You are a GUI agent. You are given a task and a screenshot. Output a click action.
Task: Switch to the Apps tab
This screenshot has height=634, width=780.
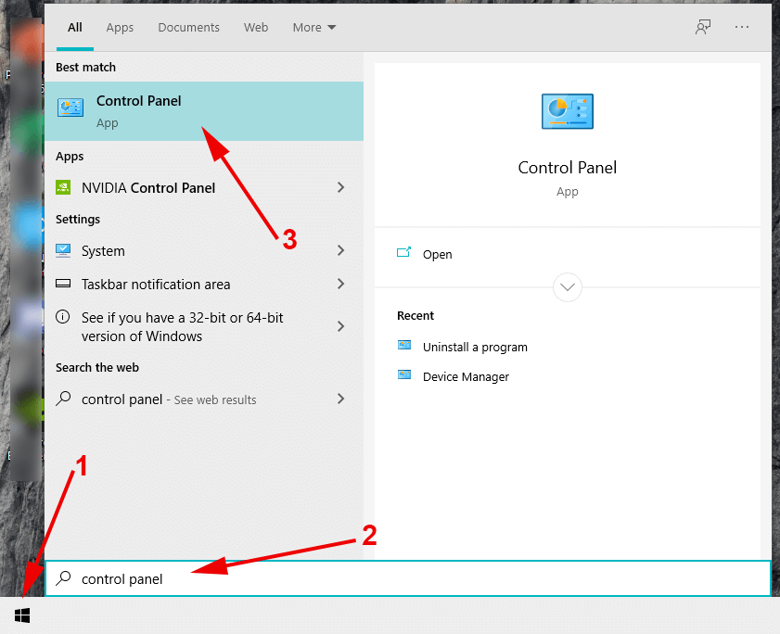click(120, 28)
